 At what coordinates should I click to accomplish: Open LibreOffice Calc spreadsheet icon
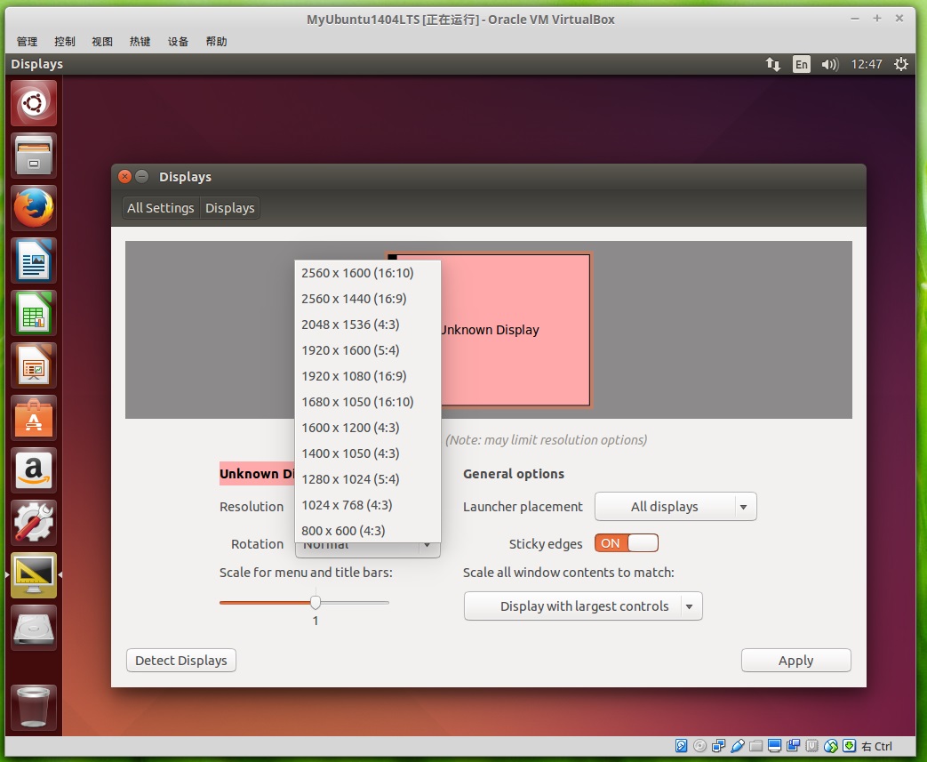[x=34, y=313]
